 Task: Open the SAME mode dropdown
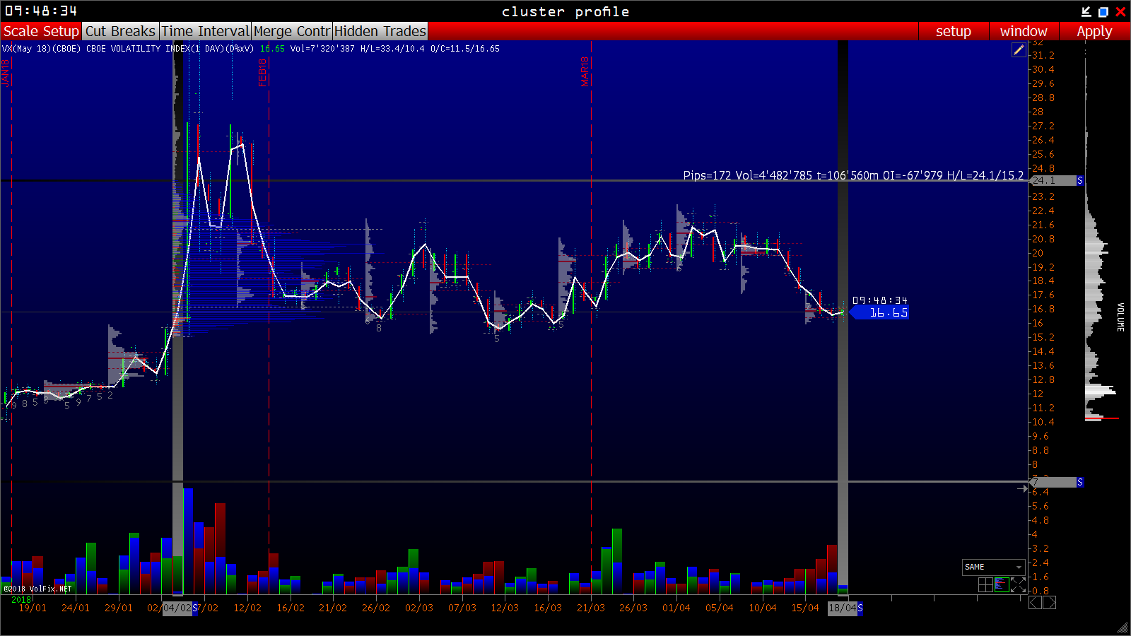(x=993, y=567)
